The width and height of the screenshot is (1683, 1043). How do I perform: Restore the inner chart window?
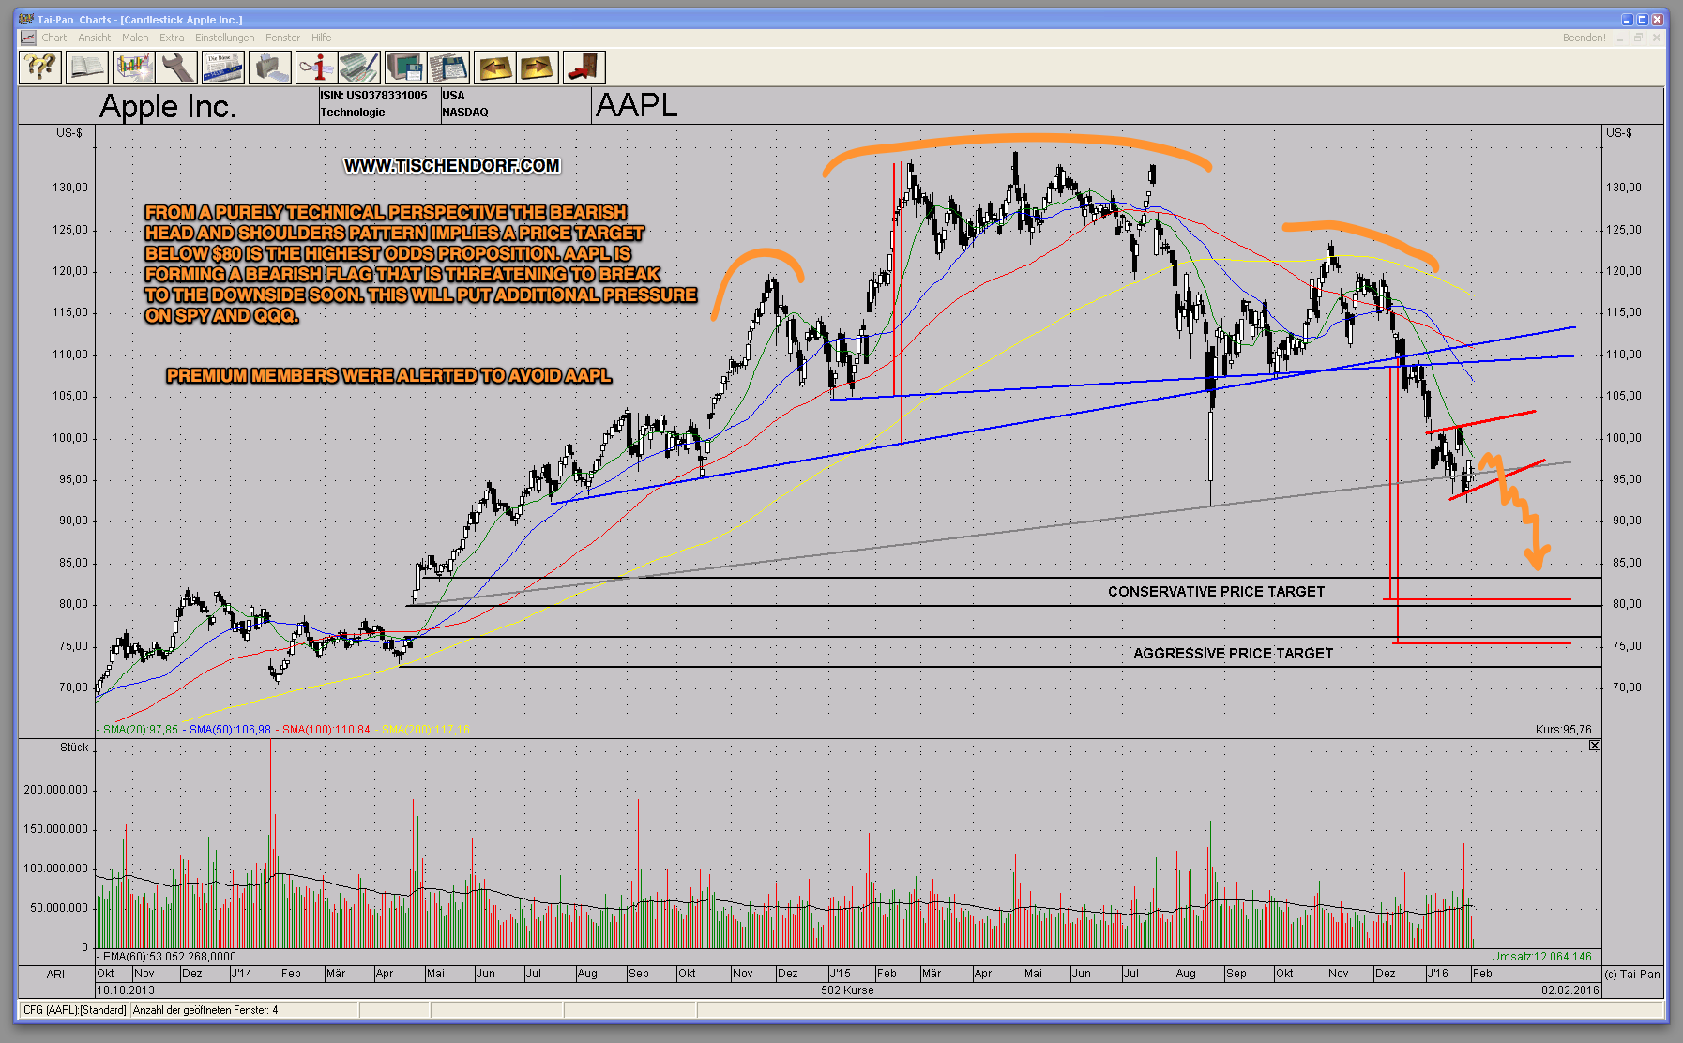[x=1639, y=38]
